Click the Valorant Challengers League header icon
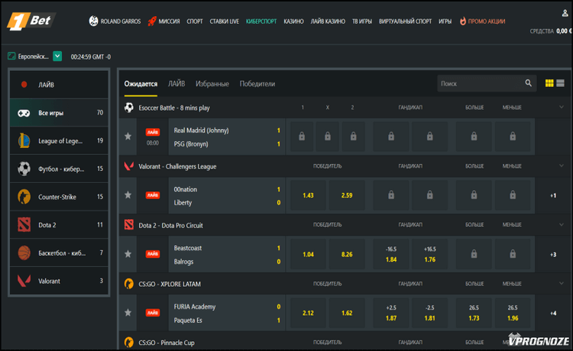The width and height of the screenshot is (573, 351). coord(128,166)
